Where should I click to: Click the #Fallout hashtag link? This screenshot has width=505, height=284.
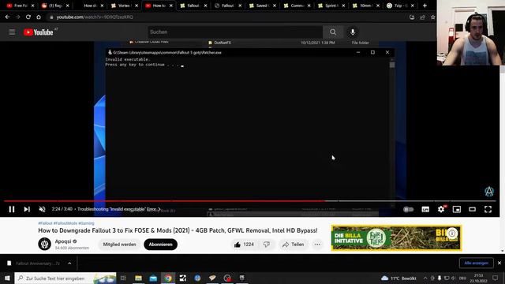click(45, 223)
